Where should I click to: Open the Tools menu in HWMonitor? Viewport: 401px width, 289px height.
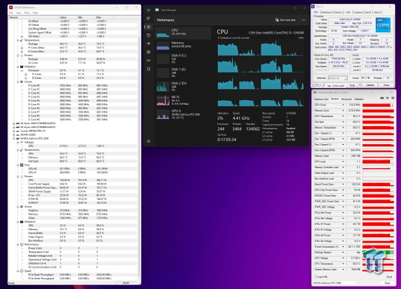[x=27, y=13]
